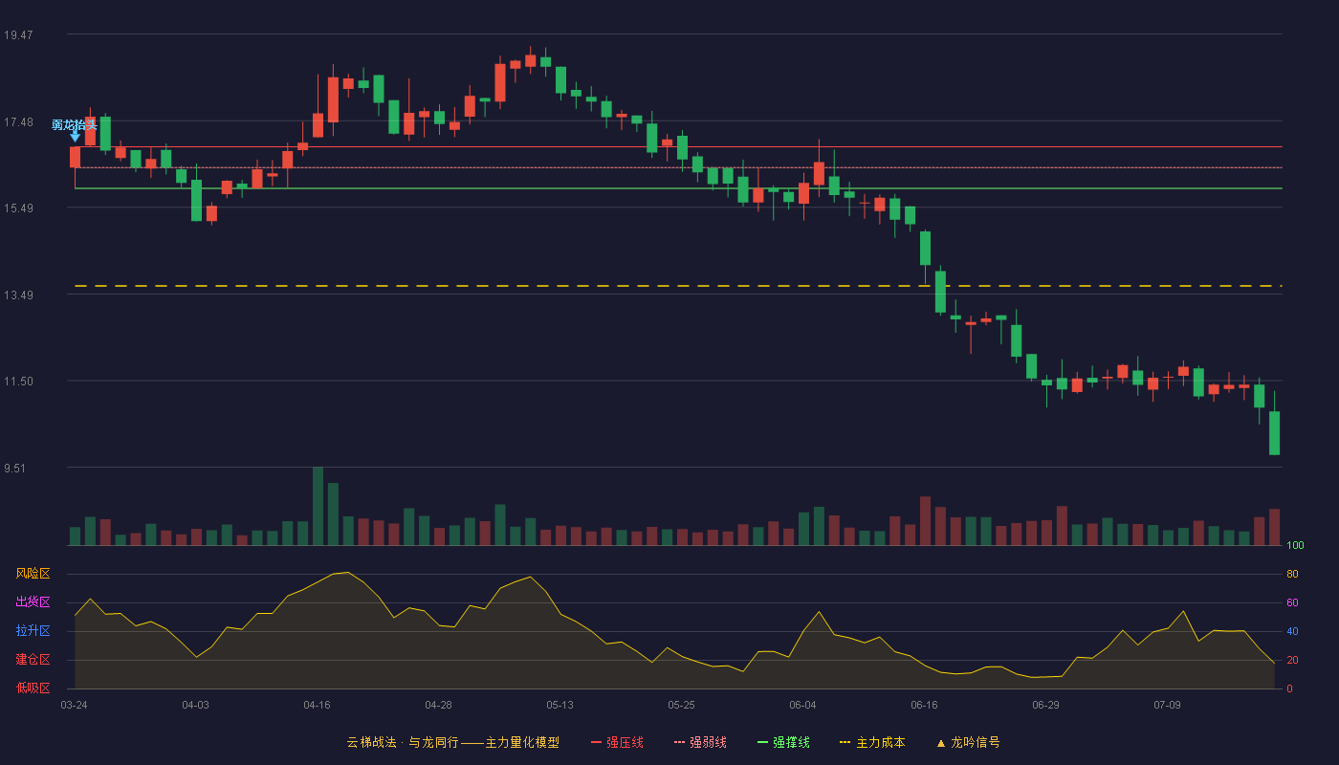Select the 出货区 zone label
The height and width of the screenshot is (765, 1339).
click(x=33, y=602)
